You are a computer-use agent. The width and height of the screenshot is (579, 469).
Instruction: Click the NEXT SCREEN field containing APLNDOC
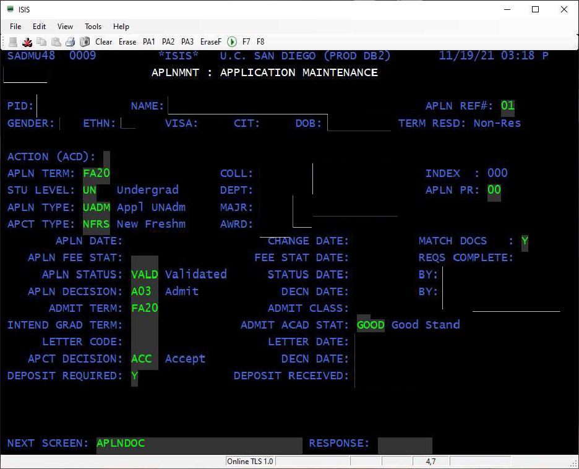(199, 445)
